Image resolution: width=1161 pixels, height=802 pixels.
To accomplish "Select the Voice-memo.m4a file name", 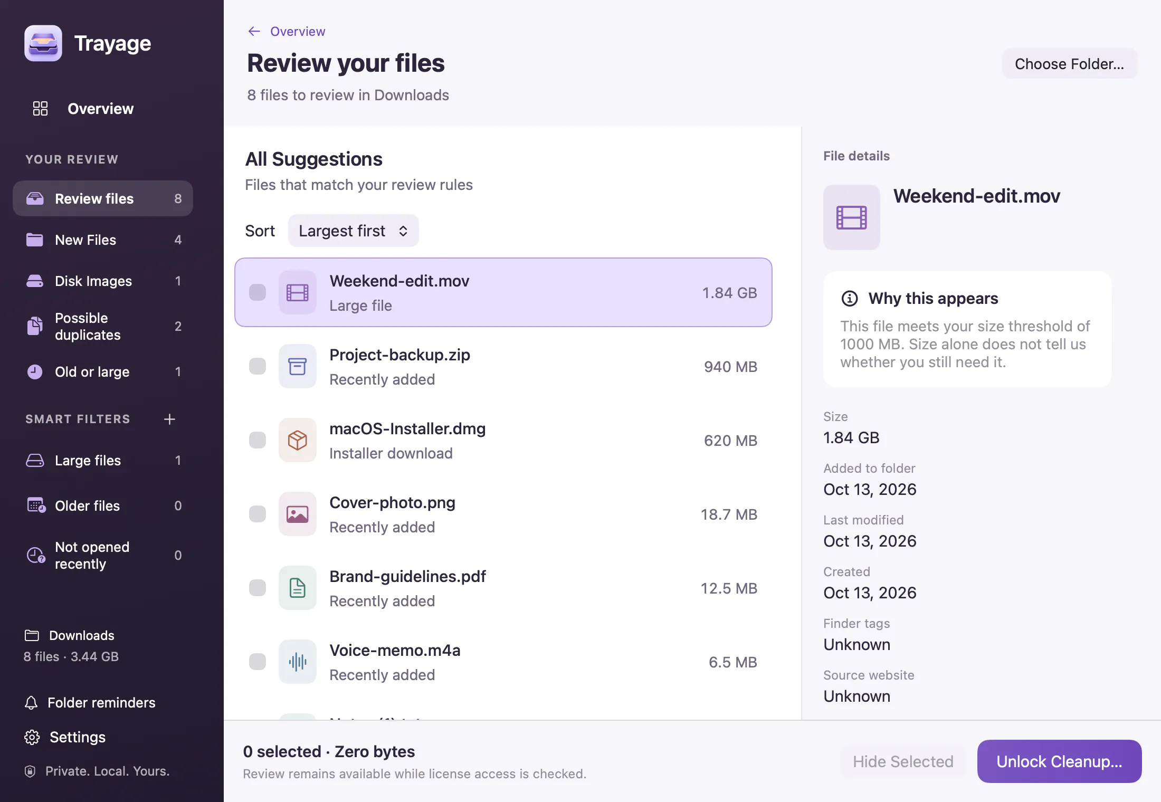I will [395, 650].
